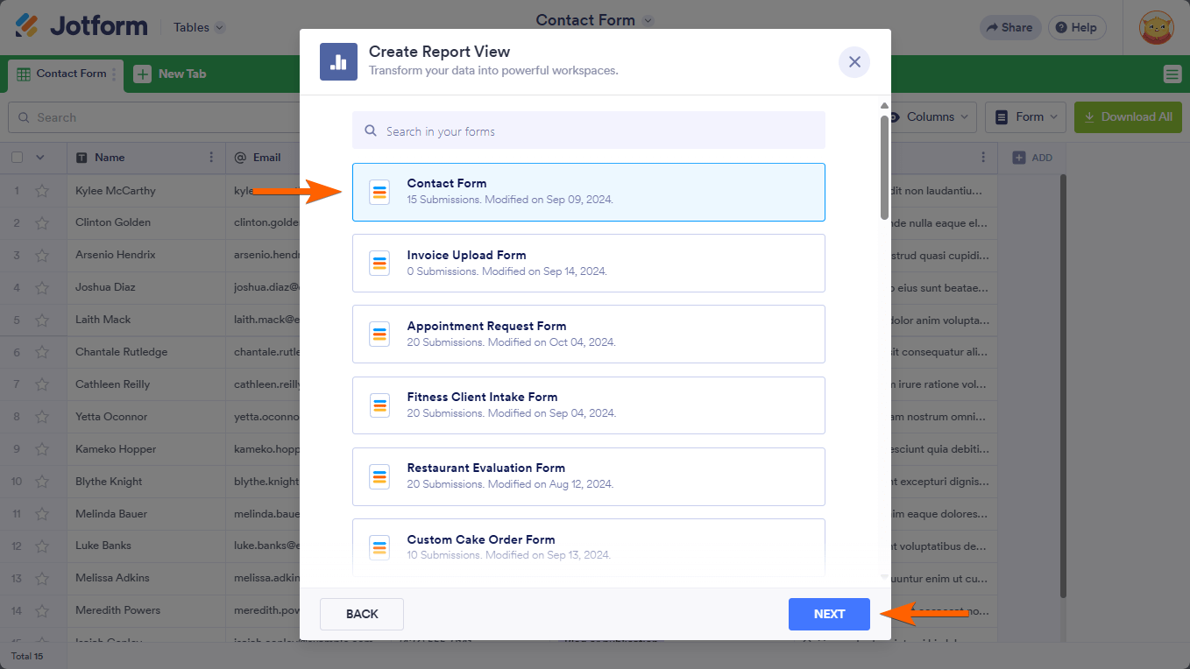Click the NEXT button

828,614
